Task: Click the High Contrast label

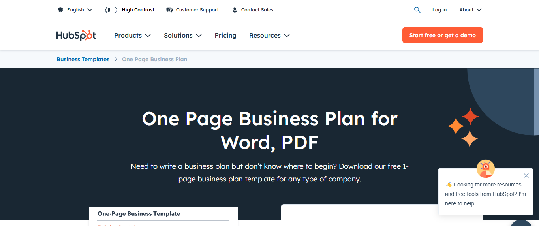Action: (138, 10)
